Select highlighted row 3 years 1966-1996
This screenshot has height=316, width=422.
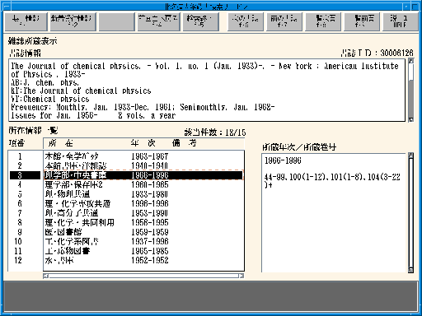tap(143, 175)
